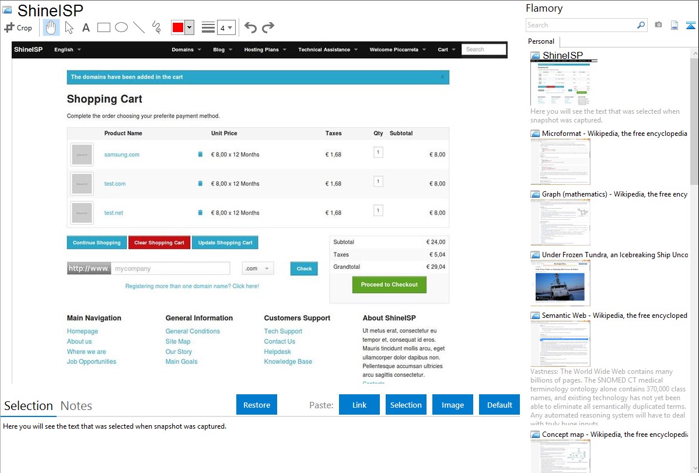This screenshot has height=473, width=699.
Task: Paste as Selection
Action: coord(406,405)
